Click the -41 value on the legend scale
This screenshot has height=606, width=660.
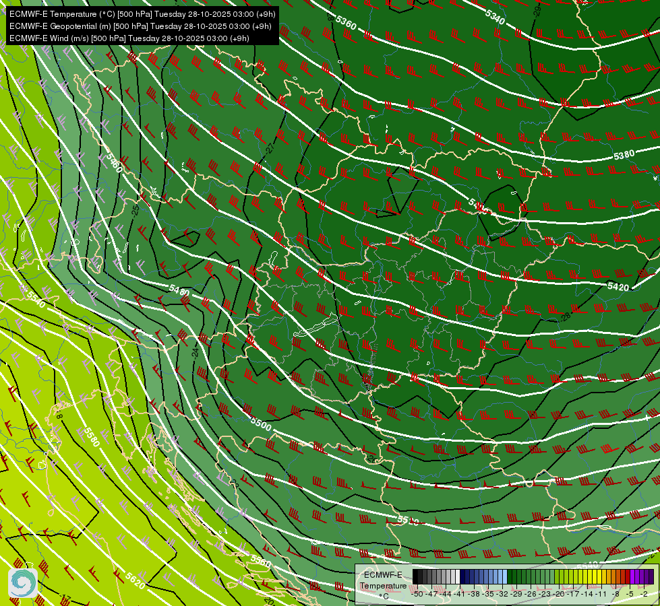(x=460, y=595)
